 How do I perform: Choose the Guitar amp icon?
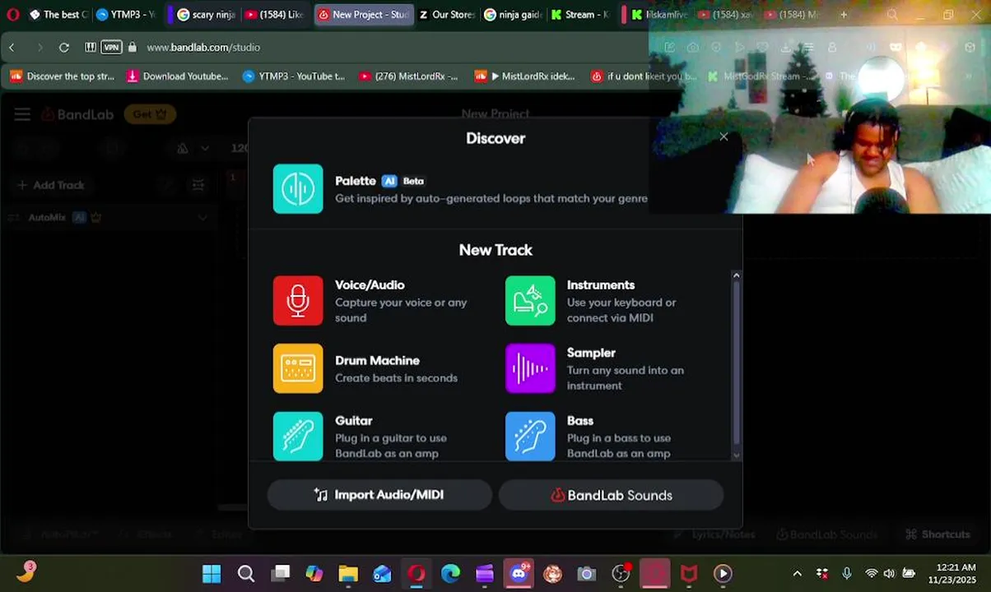pyautogui.click(x=298, y=436)
